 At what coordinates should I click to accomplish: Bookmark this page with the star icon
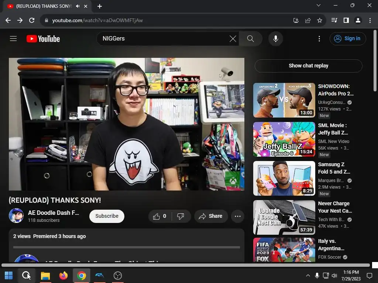319,21
